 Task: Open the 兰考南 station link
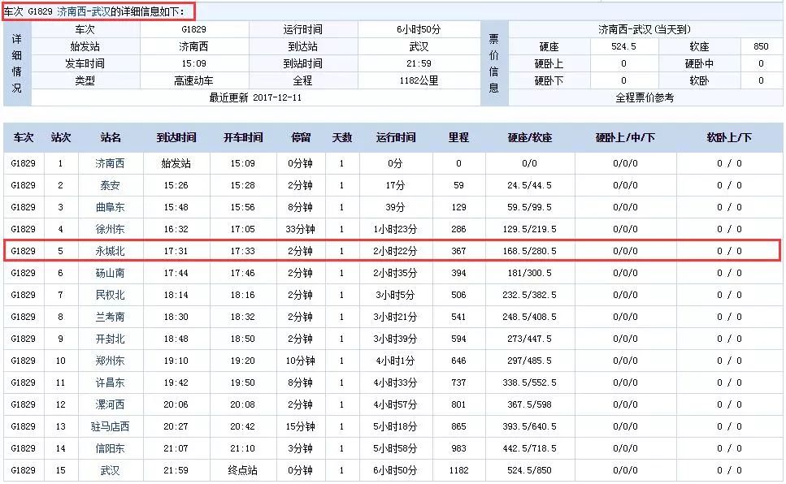(110, 318)
